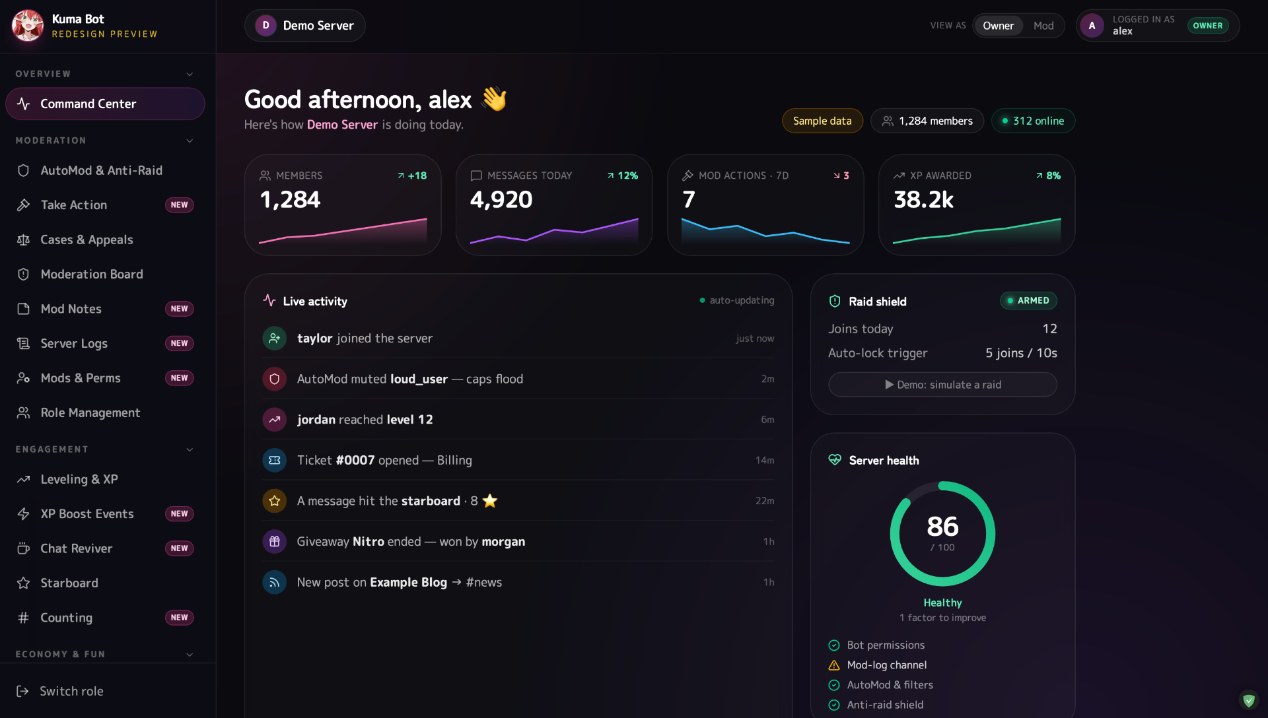Click the Auto-lock trigger value 5 joins / 10s
This screenshot has width=1268, height=718.
coord(1021,353)
